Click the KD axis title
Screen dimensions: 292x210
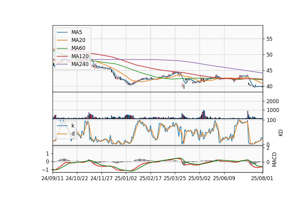tap(281, 133)
